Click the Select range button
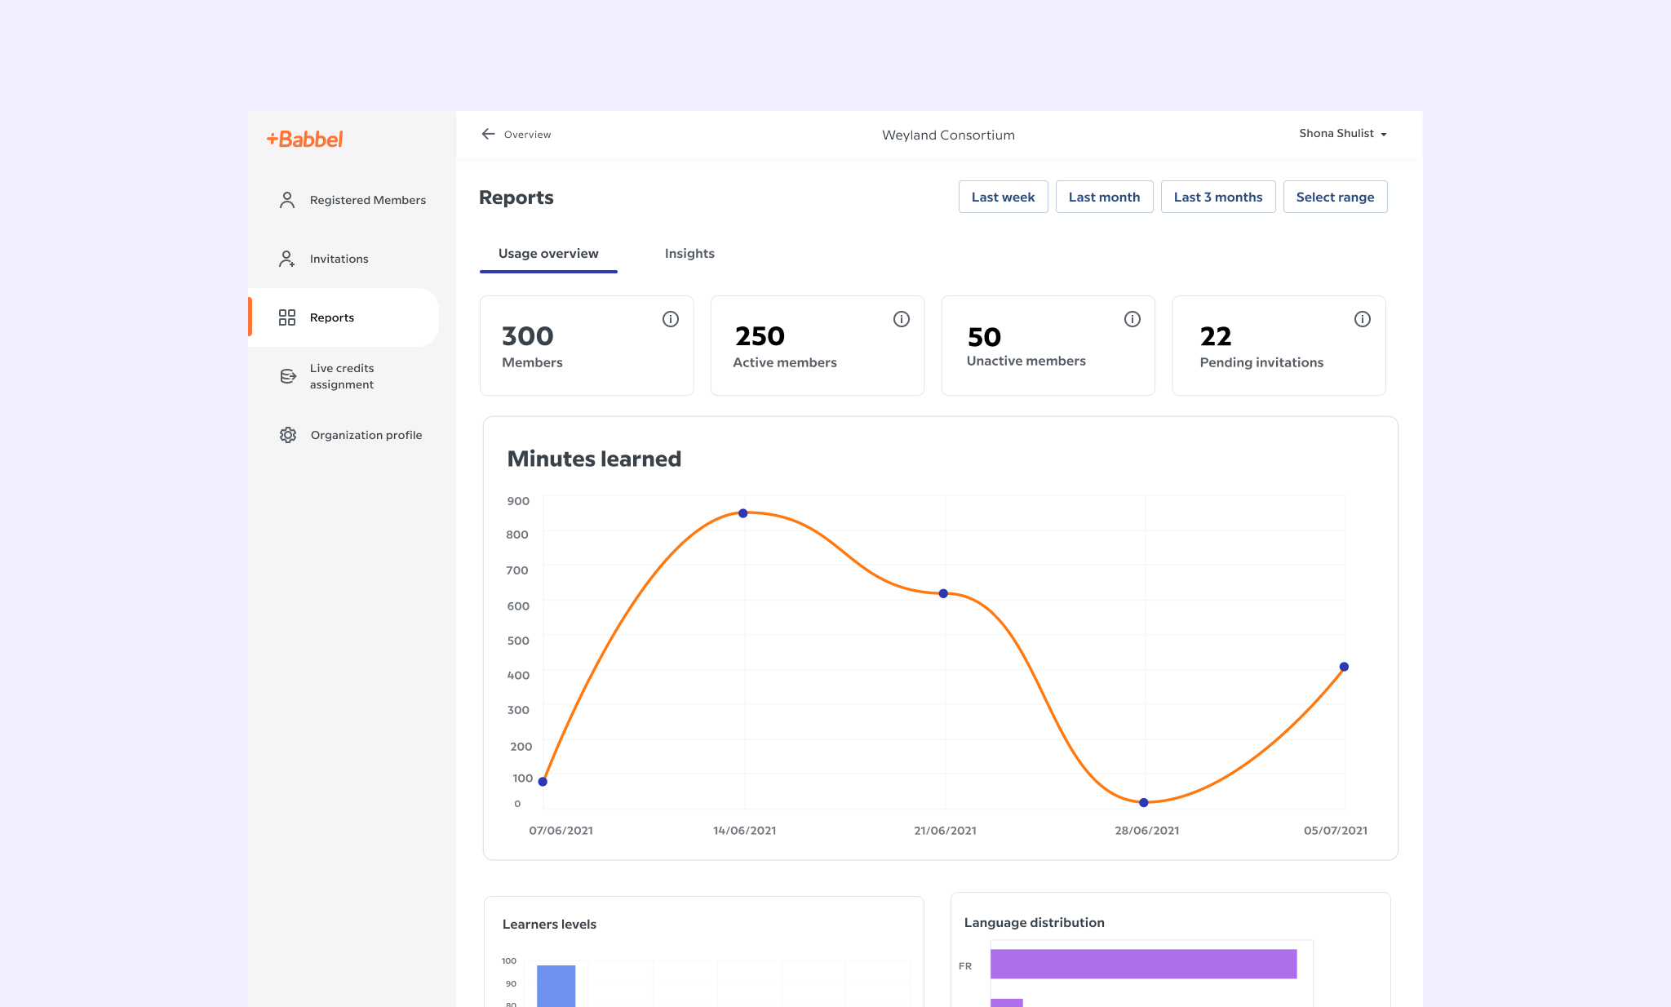This screenshot has width=1671, height=1007. coord(1335,197)
